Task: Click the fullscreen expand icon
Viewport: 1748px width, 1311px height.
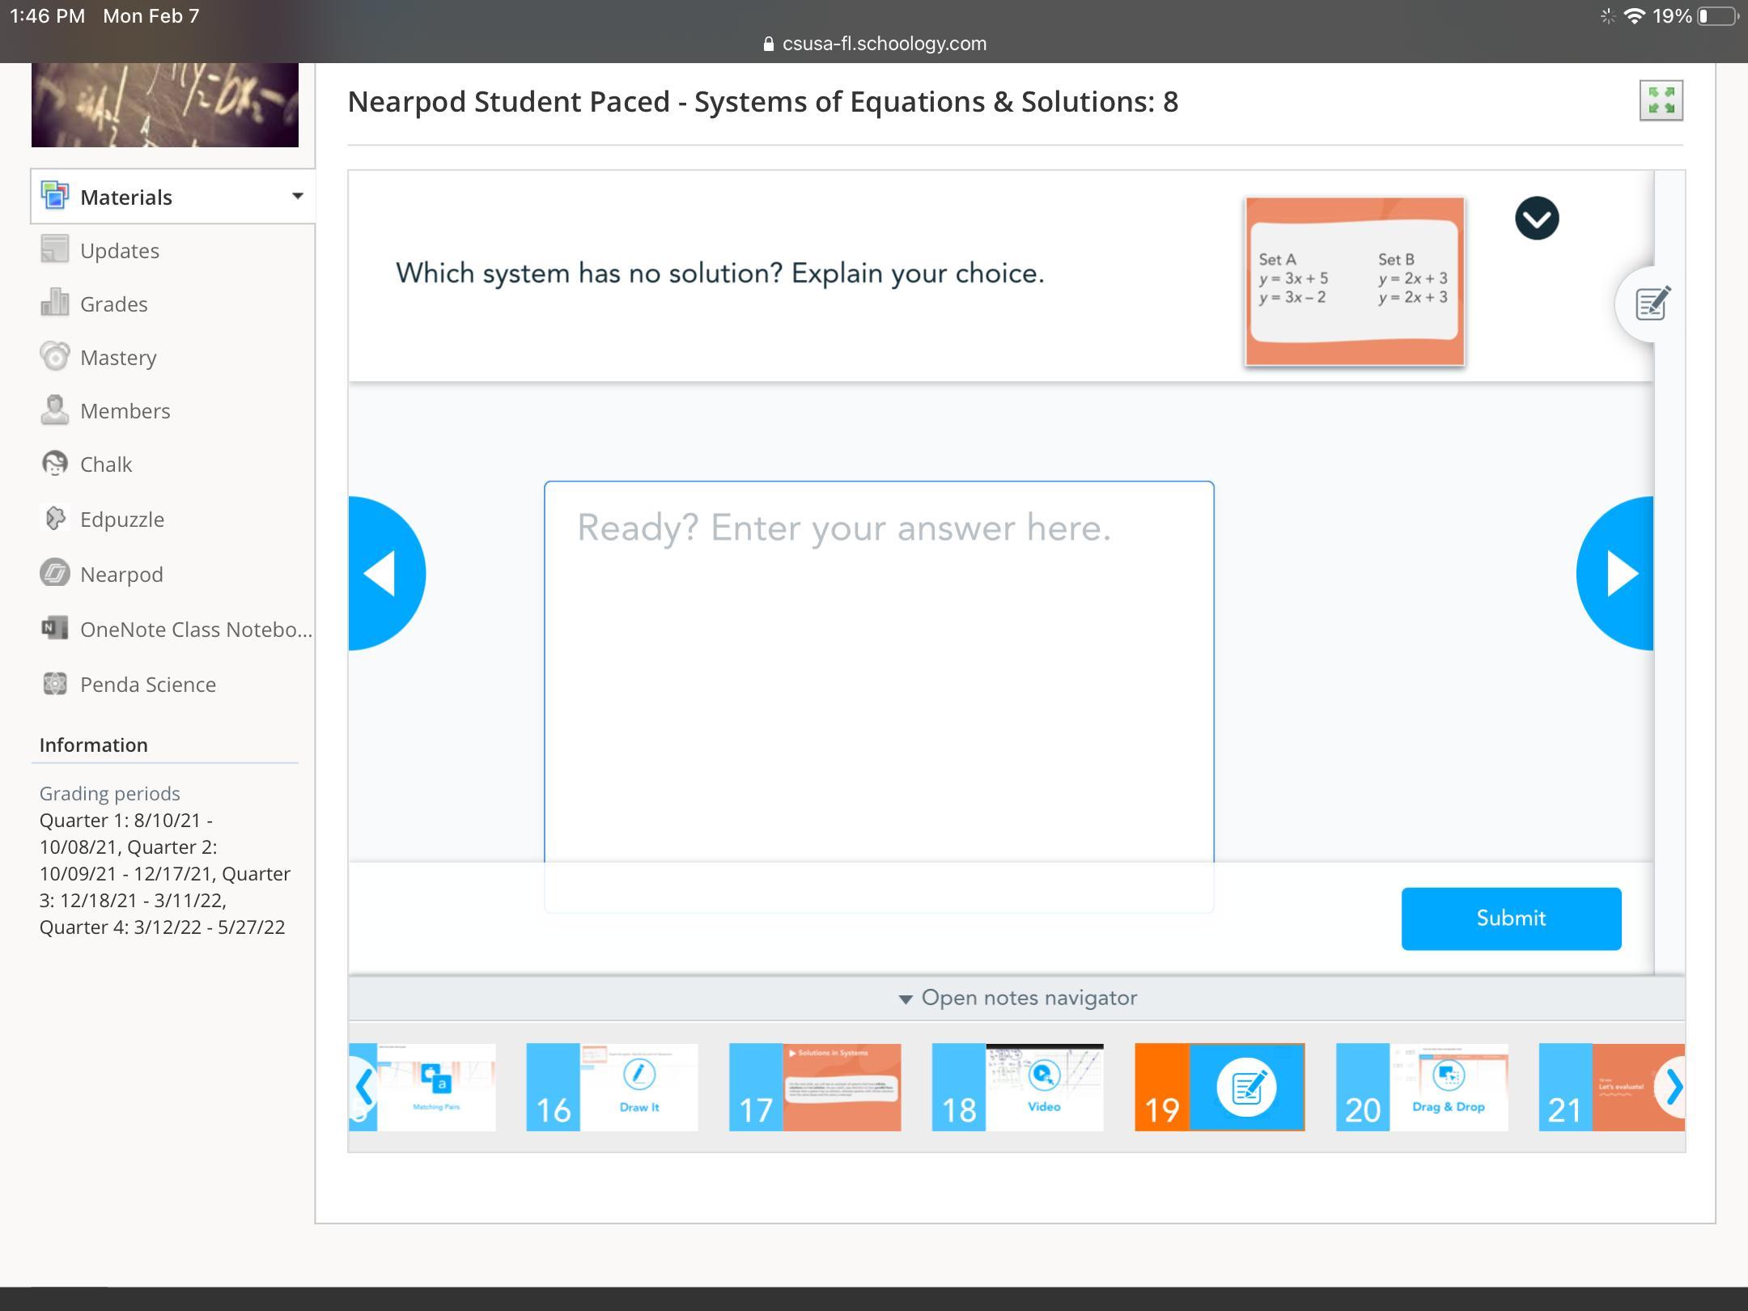Action: tap(1661, 100)
